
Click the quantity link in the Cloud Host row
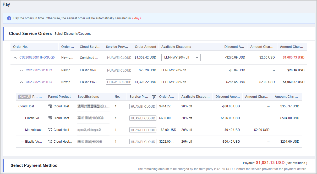(x=116, y=106)
